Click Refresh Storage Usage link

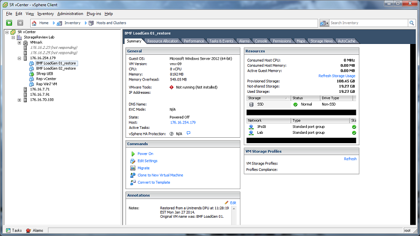(336, 76)
